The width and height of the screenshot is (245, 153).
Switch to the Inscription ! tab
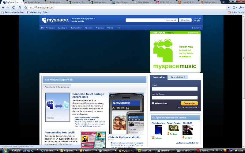click(178, 77)
